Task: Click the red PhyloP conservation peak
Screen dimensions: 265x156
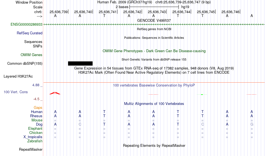Action: [55, 93]
